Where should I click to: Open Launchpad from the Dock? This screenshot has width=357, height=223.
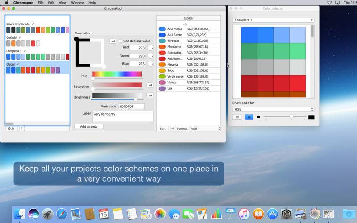[48, 214]
